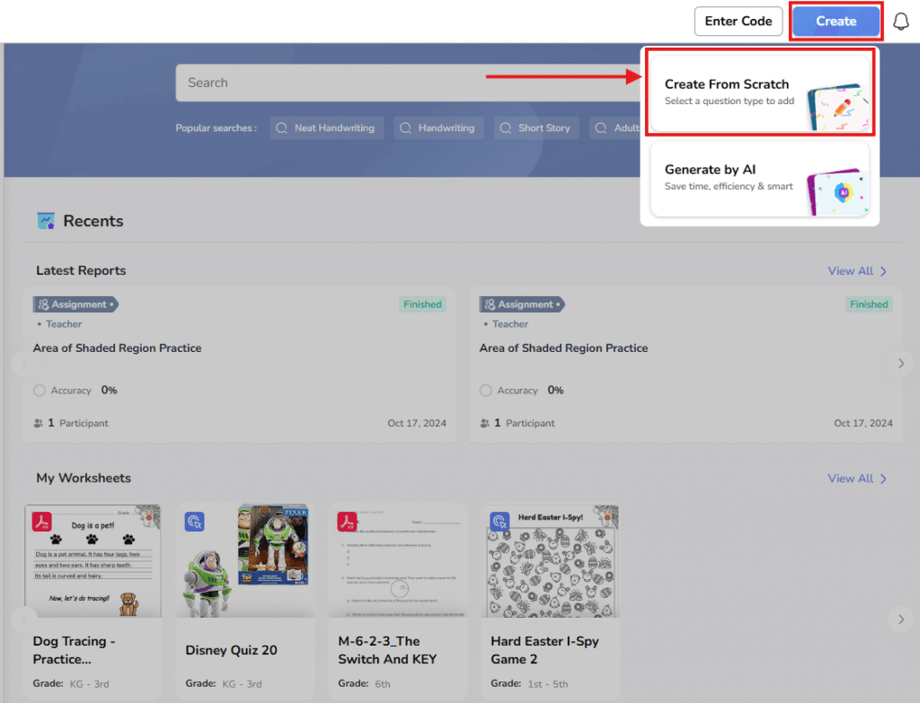
Task: Focus the Search input field
Action: point(408,83)
